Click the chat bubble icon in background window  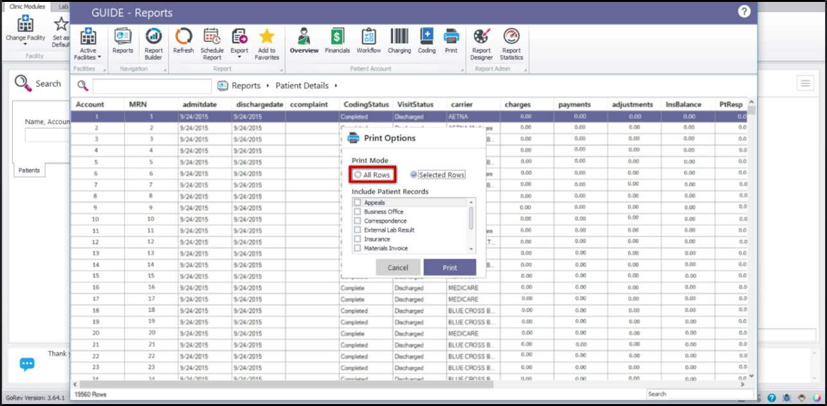[27, 364]
